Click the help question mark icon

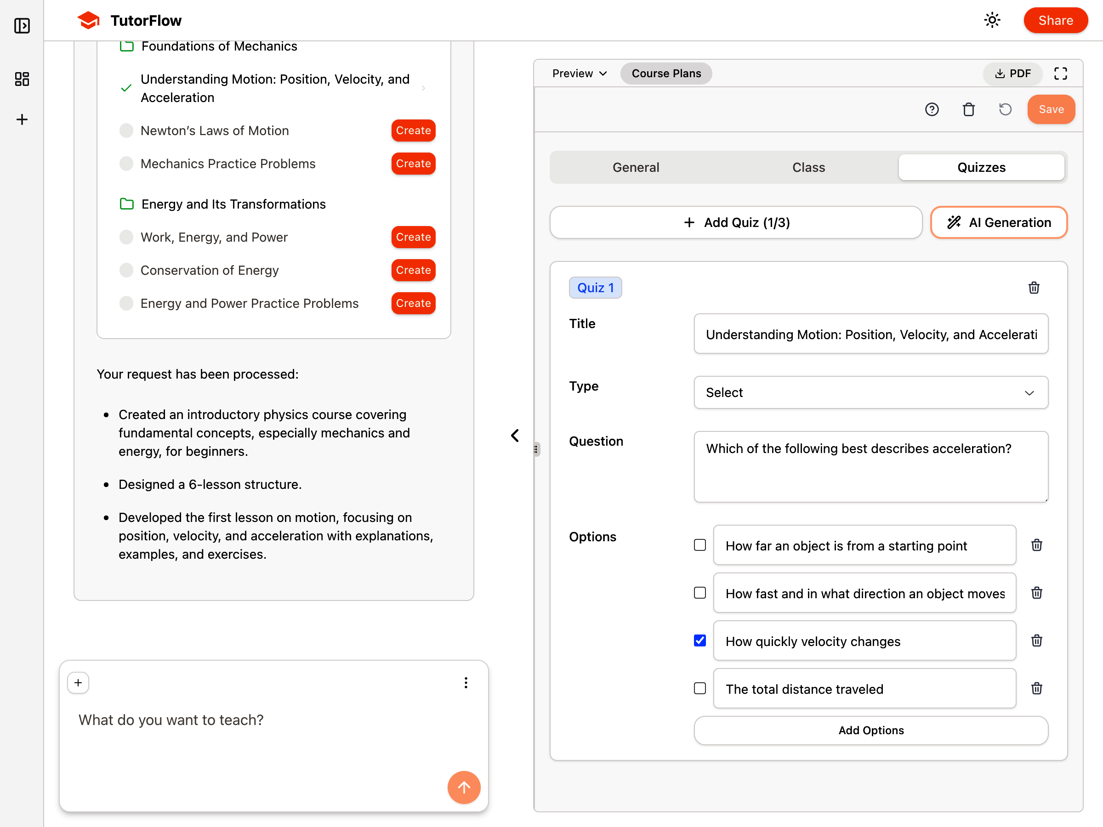point(932,110)
